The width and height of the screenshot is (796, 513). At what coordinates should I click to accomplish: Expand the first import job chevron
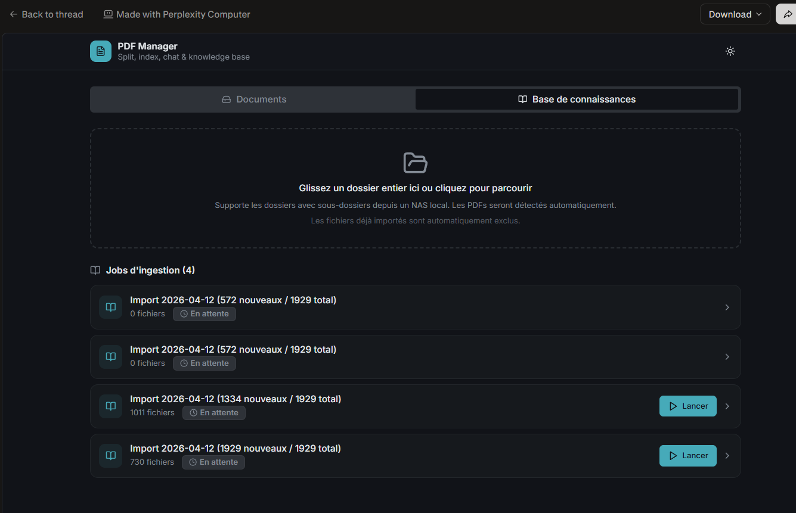[x=727, y=307]
